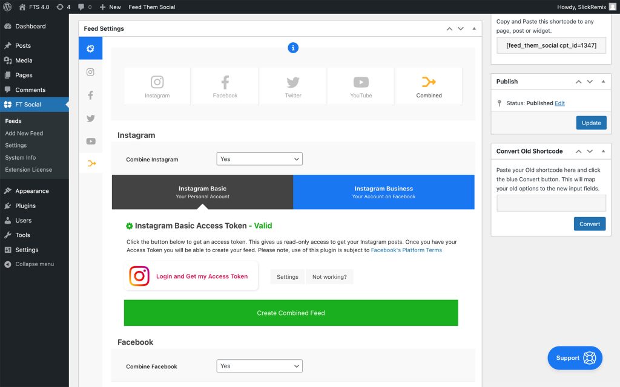Open Extension License submenu link
The height and width of the screenshot is (387, 620).
point(28,169)
